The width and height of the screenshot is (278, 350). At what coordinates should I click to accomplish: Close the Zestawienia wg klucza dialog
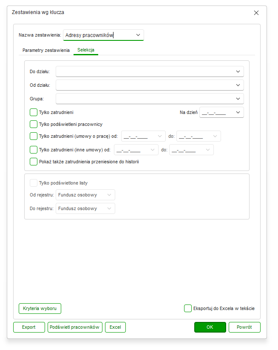coord(256,13)
